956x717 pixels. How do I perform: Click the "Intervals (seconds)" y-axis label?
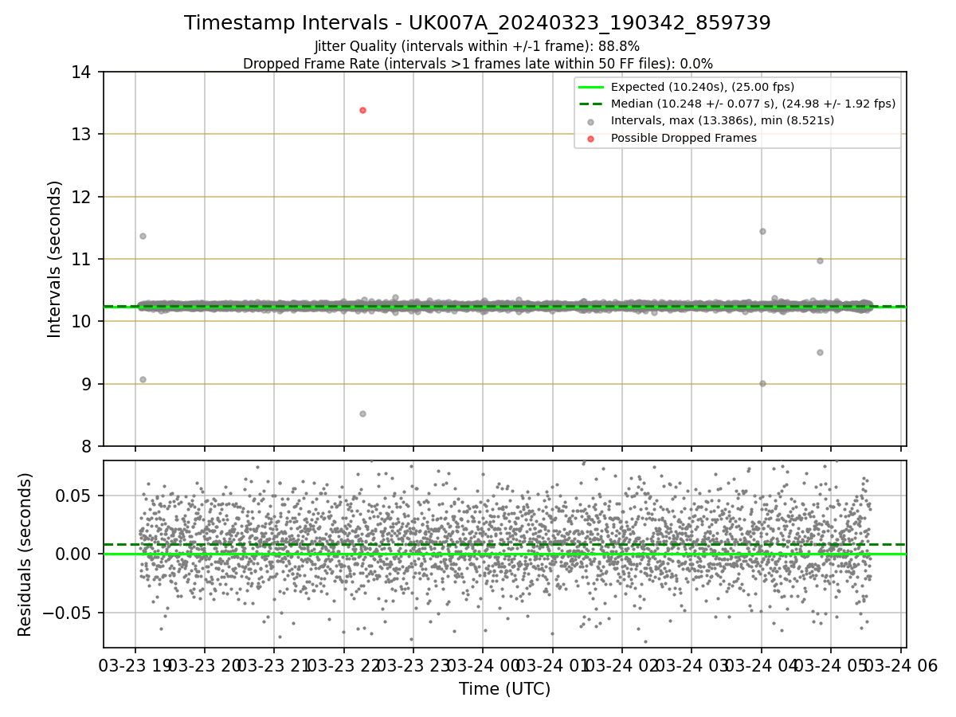click(54, 259)
